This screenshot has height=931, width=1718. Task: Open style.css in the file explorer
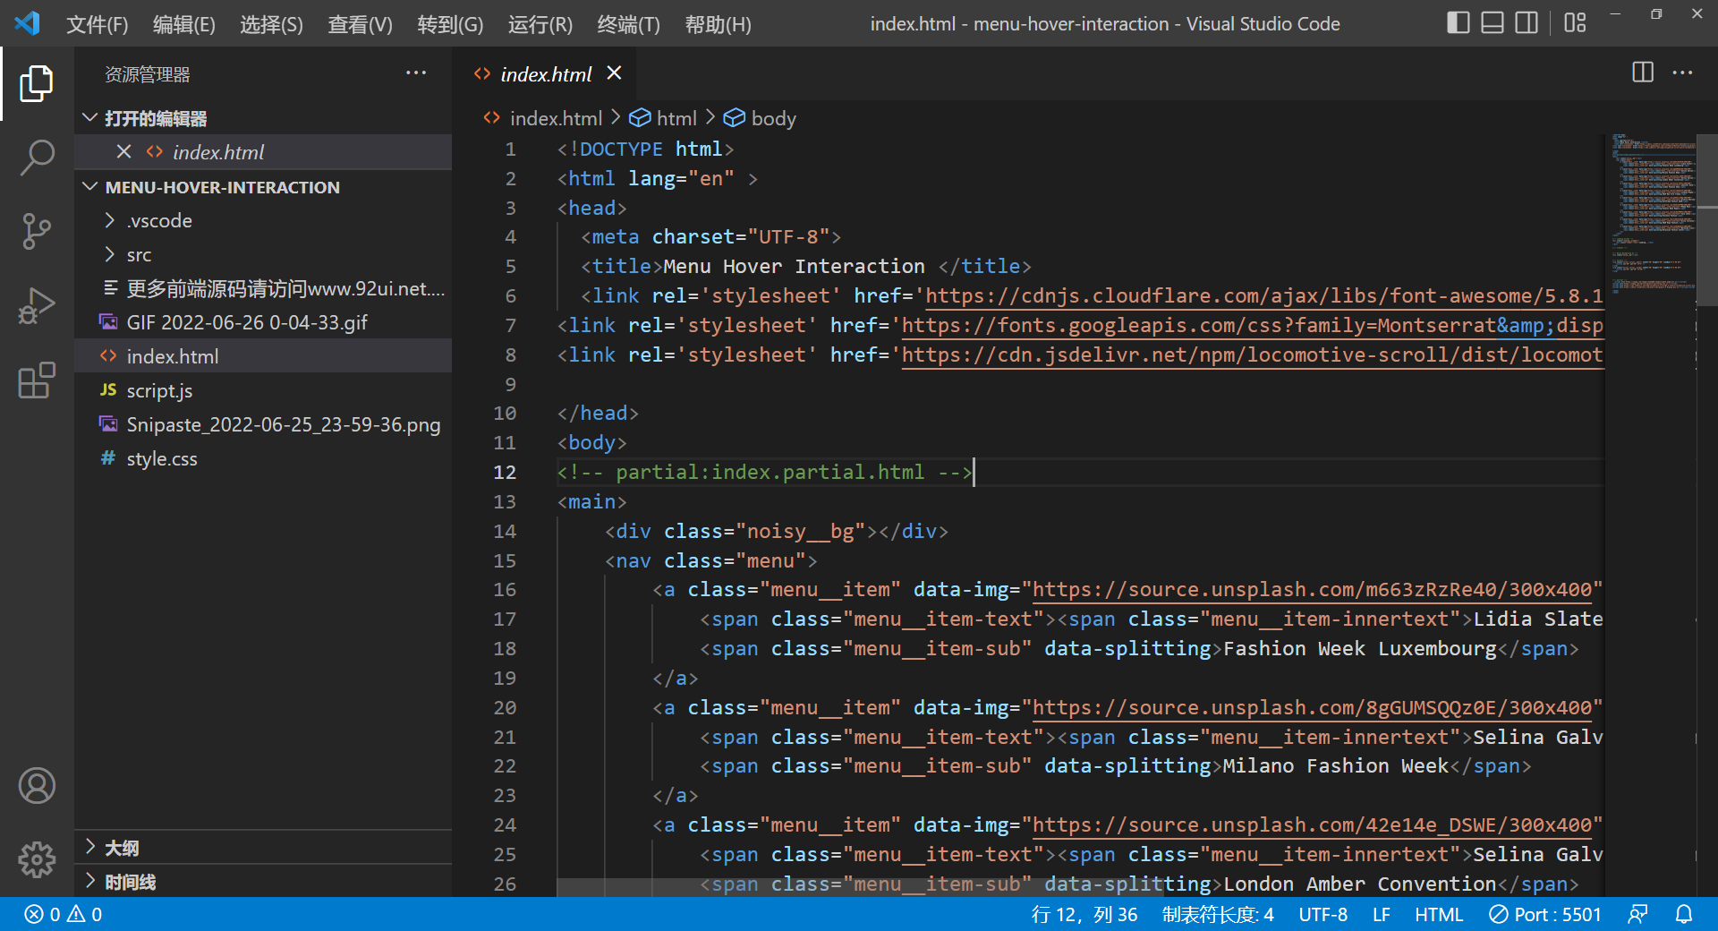pos(162,459)
